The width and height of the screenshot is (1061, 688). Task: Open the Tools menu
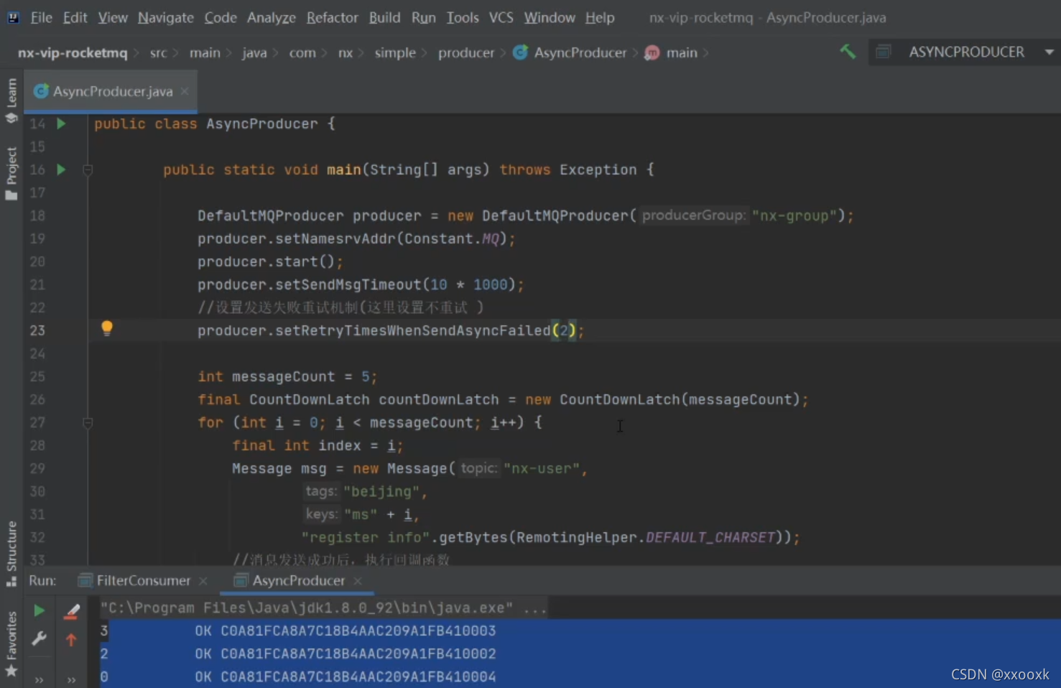click(463, 17)
